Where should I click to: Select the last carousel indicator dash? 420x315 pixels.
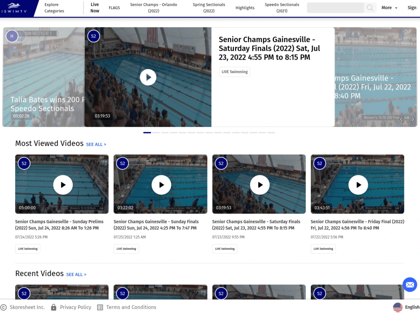pos(271,133)
